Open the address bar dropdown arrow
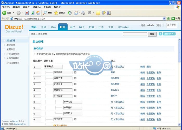Image resolution: width=182 pixels, height=130 pixels. [164, 18]
